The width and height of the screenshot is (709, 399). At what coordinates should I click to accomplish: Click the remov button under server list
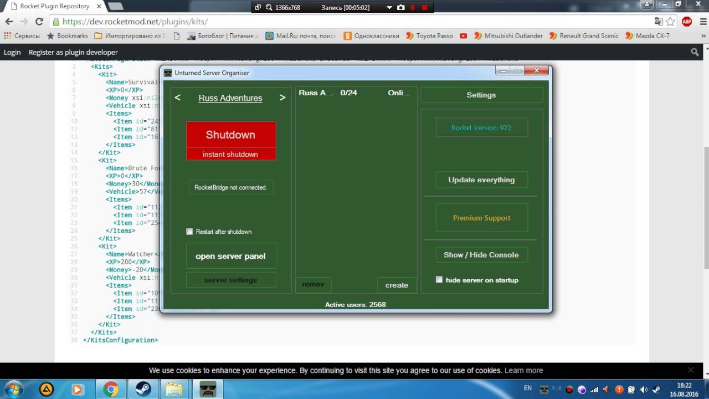click(x=313, y=284)
